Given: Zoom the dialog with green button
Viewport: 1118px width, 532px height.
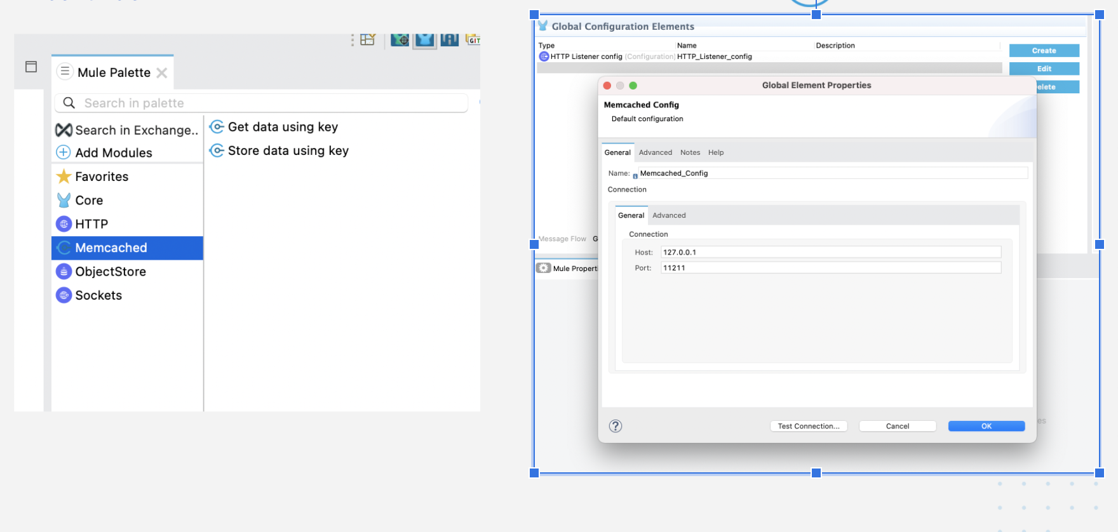Looking at the screenshot, I should pyautogui.click(x=633, y=86).
